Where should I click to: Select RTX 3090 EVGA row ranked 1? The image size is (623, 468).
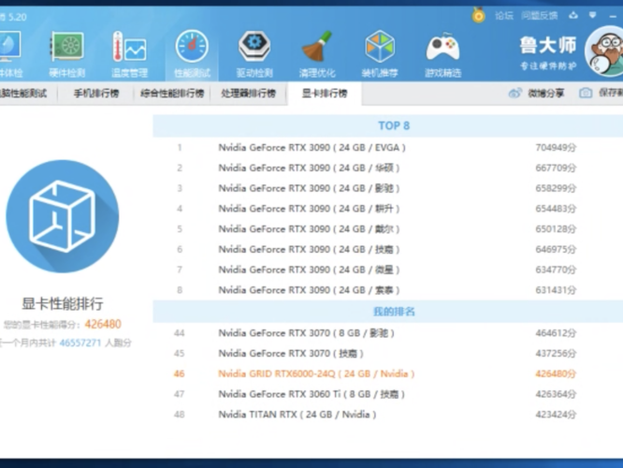pos(388,148)
